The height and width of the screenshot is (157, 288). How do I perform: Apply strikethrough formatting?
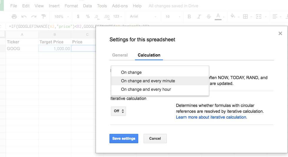click(209, 17)
